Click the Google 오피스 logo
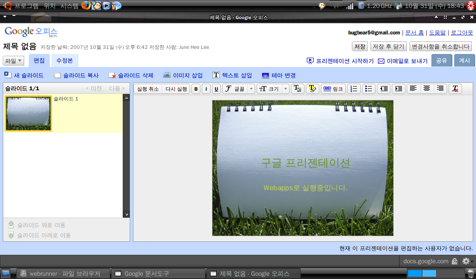 (x=31, y=32)
